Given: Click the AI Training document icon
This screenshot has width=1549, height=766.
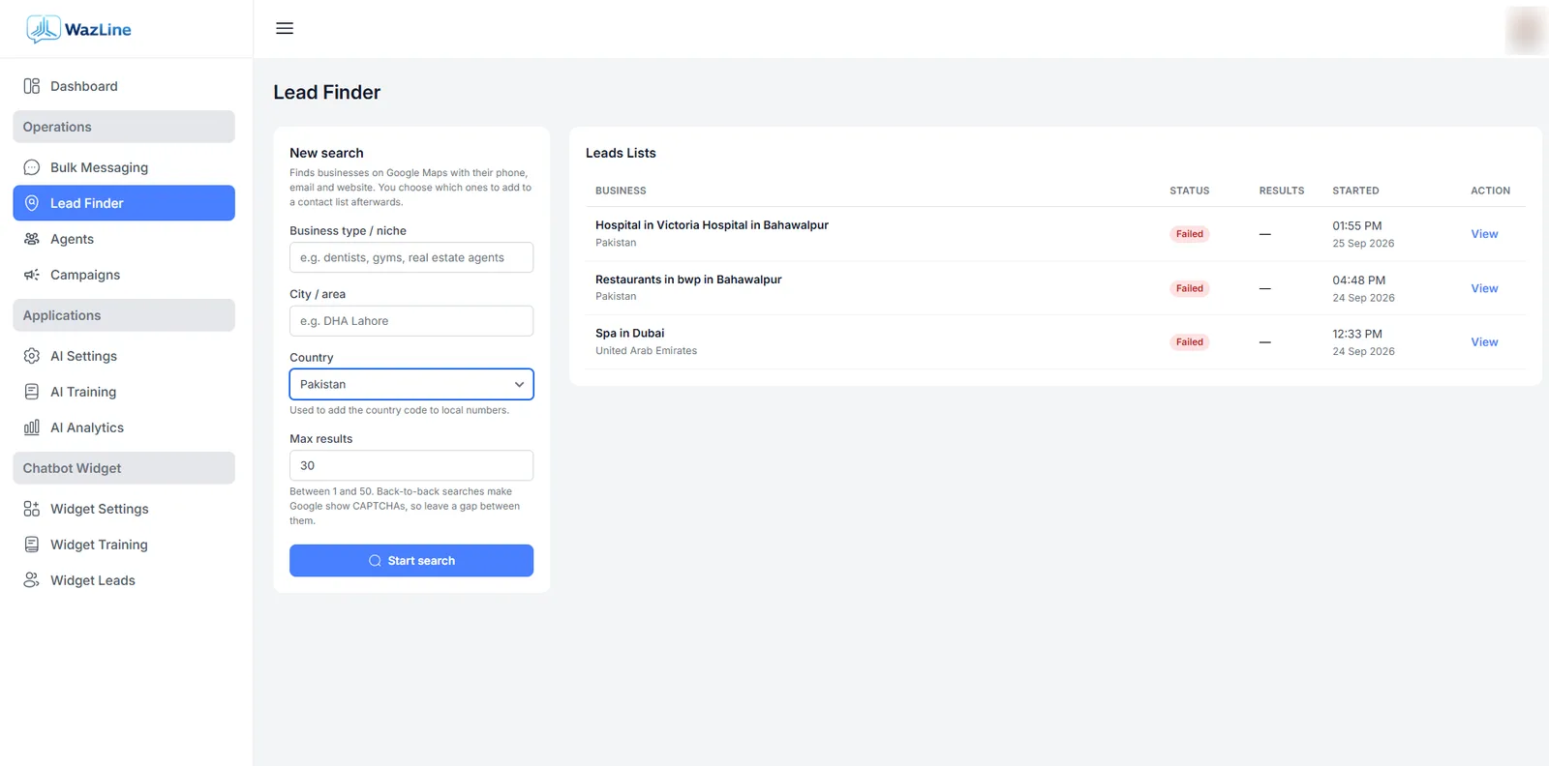Looking at the screenshot, I should click(32, 392).
